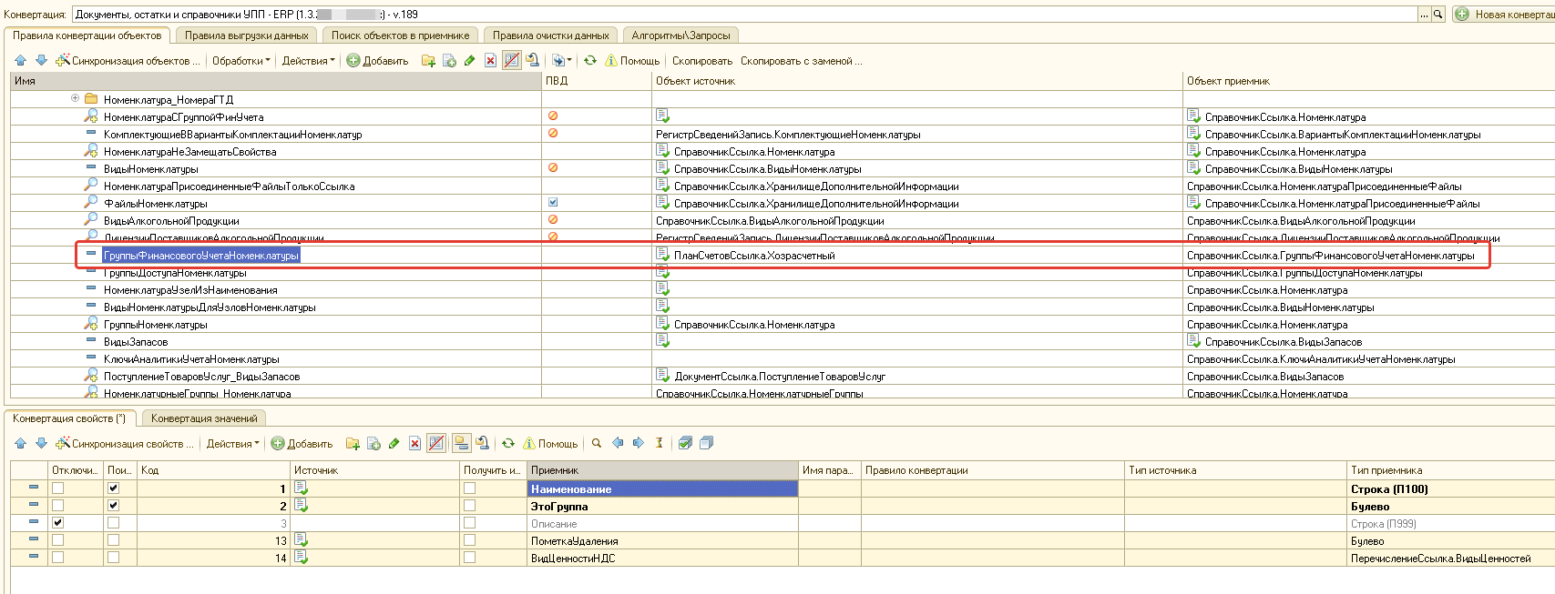Check the Получить из checkbox in the ВидЦенностиНДС row
The height and width of the screenshot is (594, 1555).
pos(469,558)
